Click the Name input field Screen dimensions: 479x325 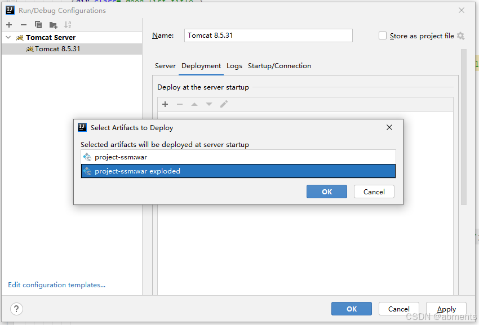(268, 35)
